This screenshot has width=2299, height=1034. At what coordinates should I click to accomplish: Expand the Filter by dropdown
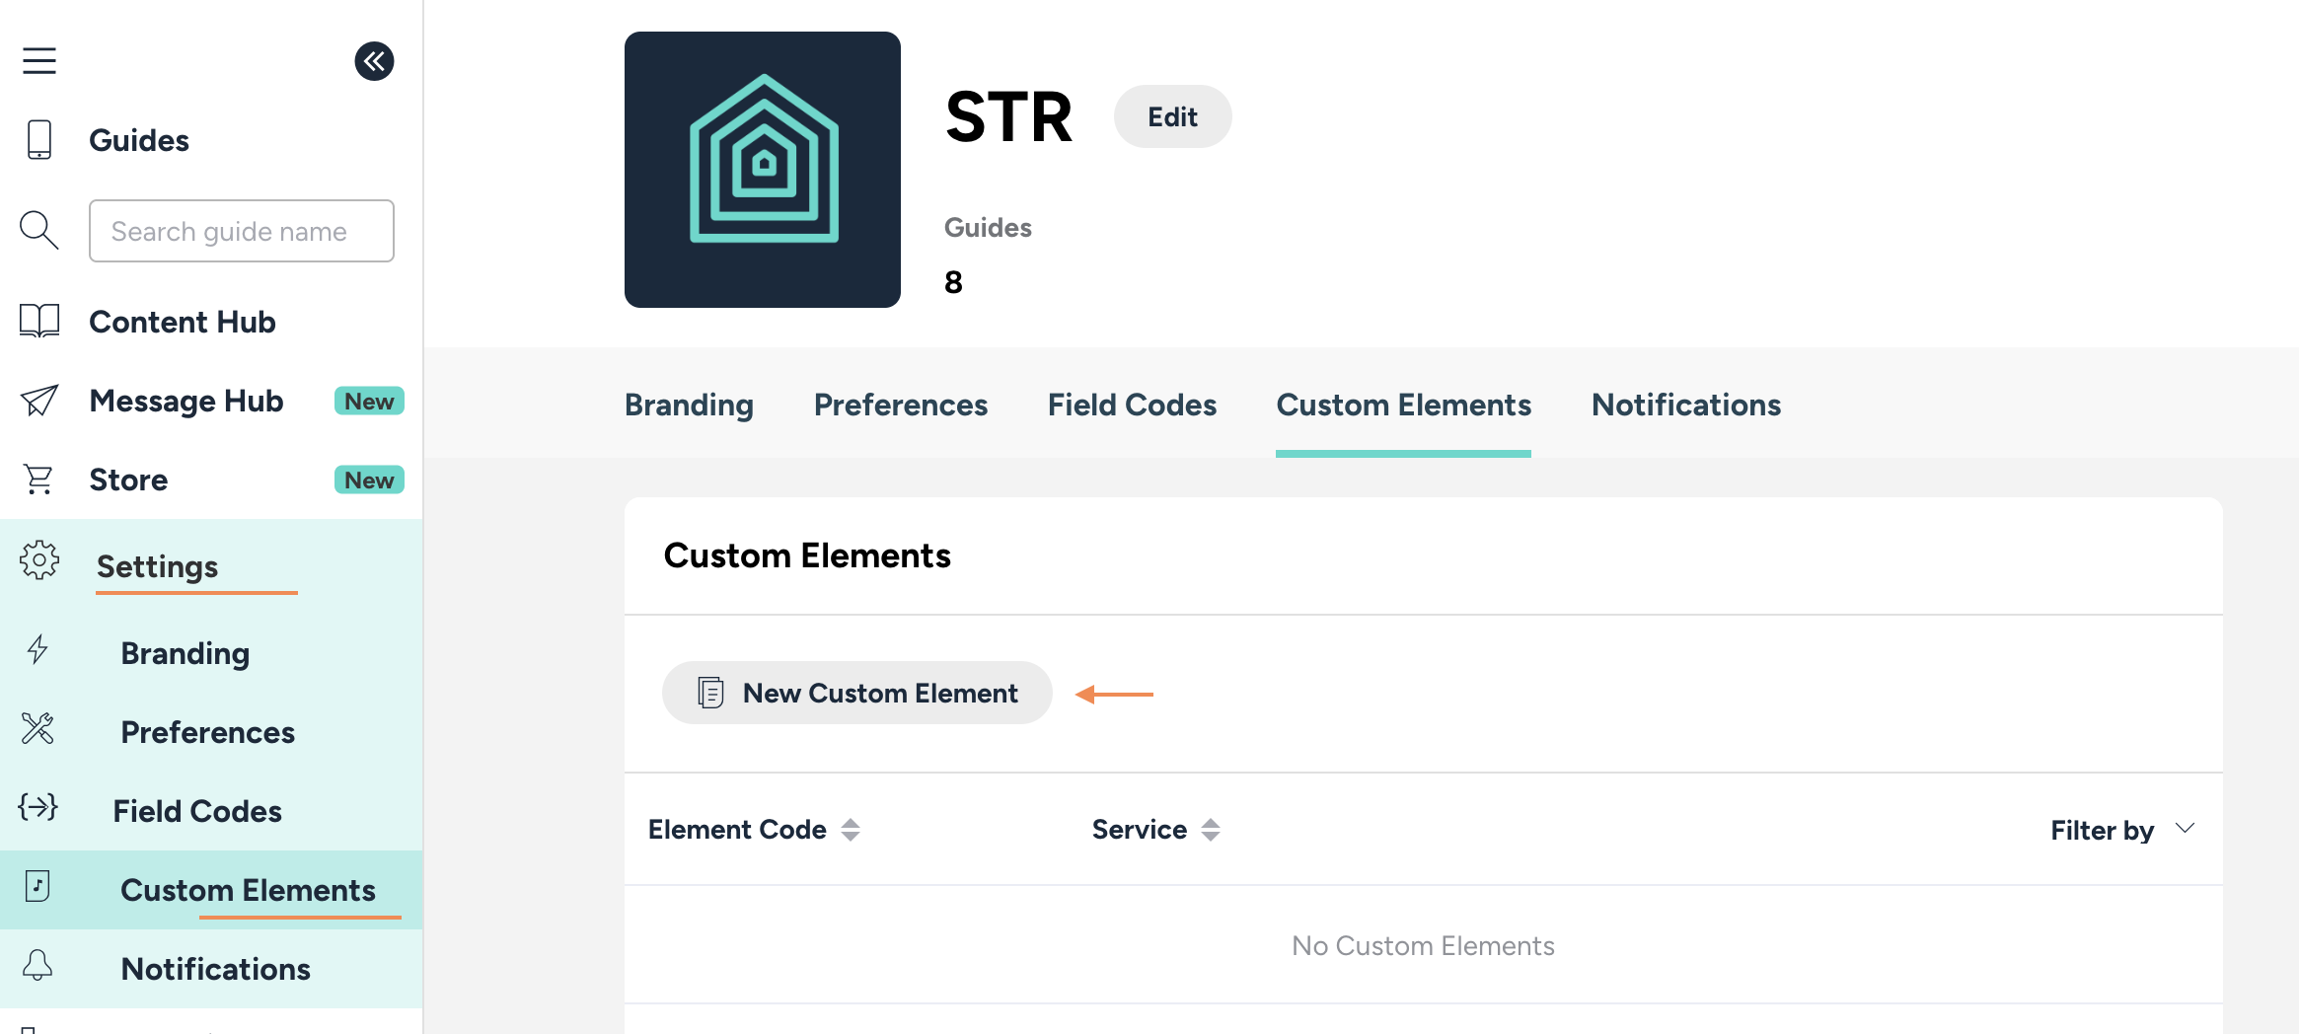(2122, 830)
